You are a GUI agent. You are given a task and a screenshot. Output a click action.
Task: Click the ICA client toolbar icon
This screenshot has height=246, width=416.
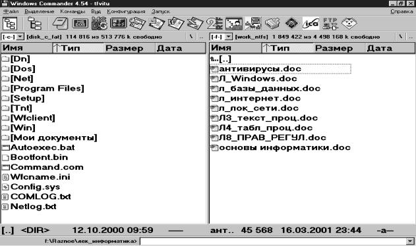point(311,24)
